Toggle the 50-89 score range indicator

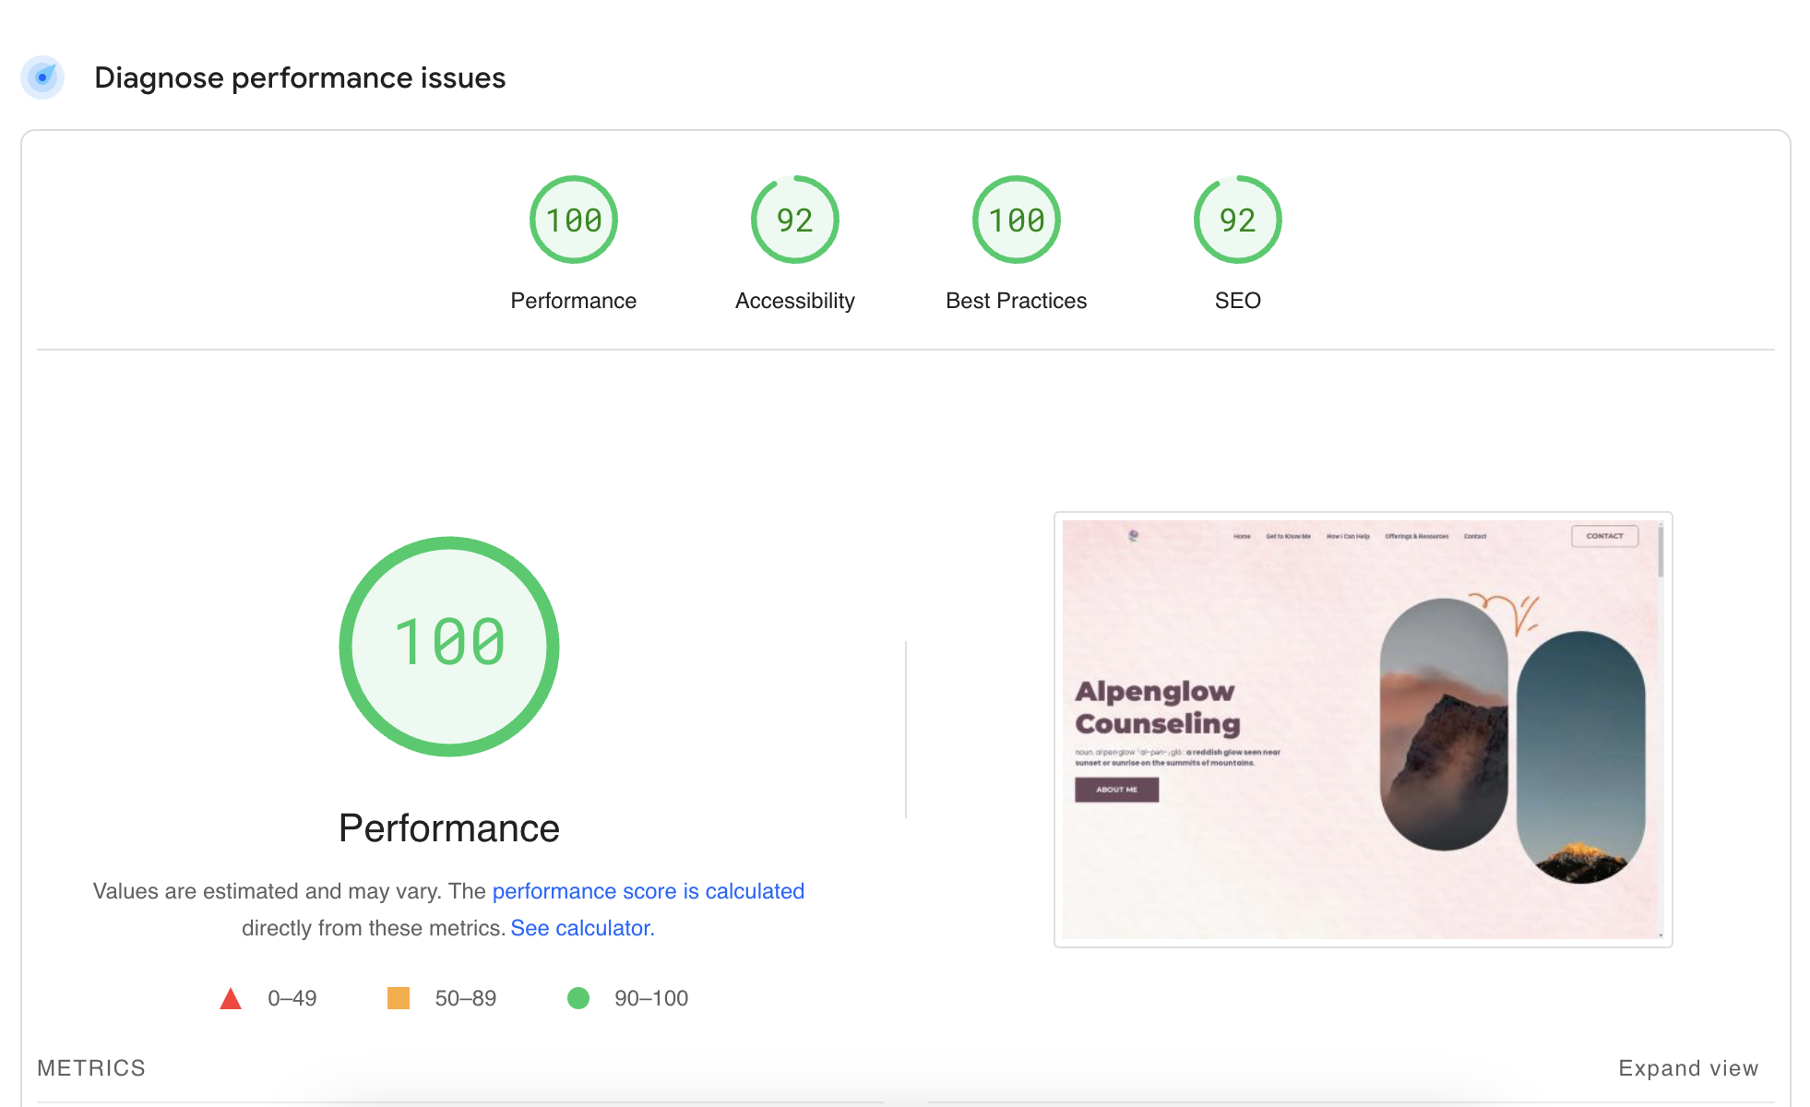tap(399, 998)
